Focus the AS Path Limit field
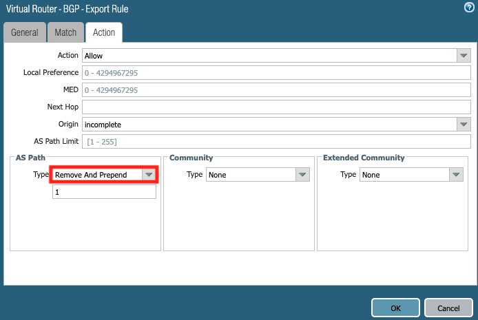Image resolution: width=478 pixels, height=320 pixels. 276,142
